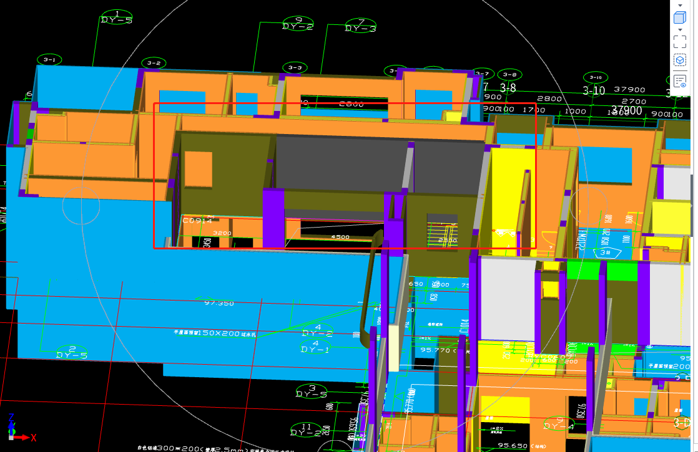Image resolution: width=698 pixels, height=452 pixels.
Task: Click the 95.770 elevation text
Action: [x=435, y=350]
